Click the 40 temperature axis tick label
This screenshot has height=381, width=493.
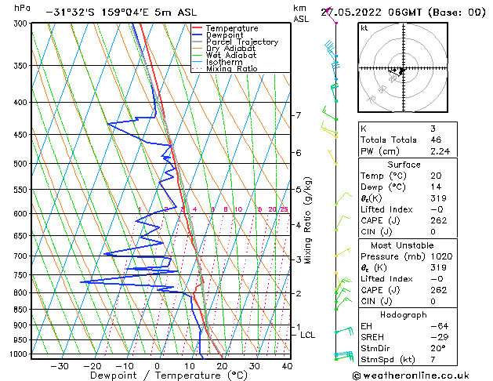tap(287, 366)
